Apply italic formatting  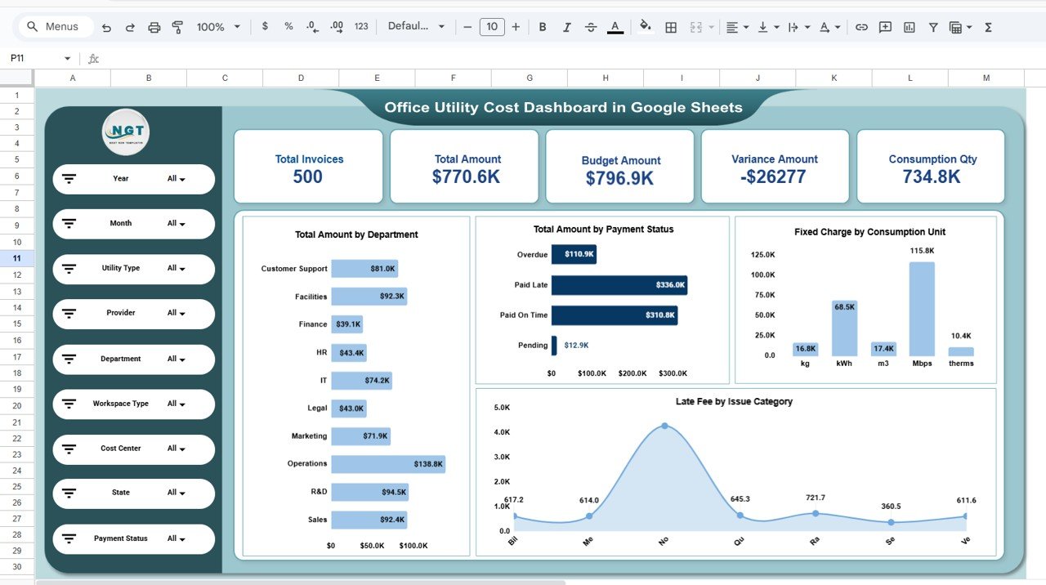(566, 26)
